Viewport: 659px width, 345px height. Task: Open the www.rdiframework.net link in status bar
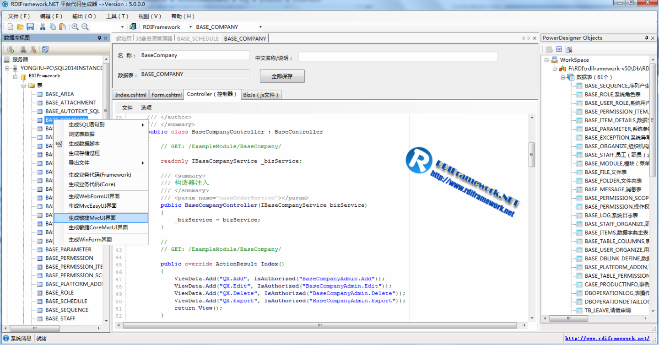pos(607,339)
